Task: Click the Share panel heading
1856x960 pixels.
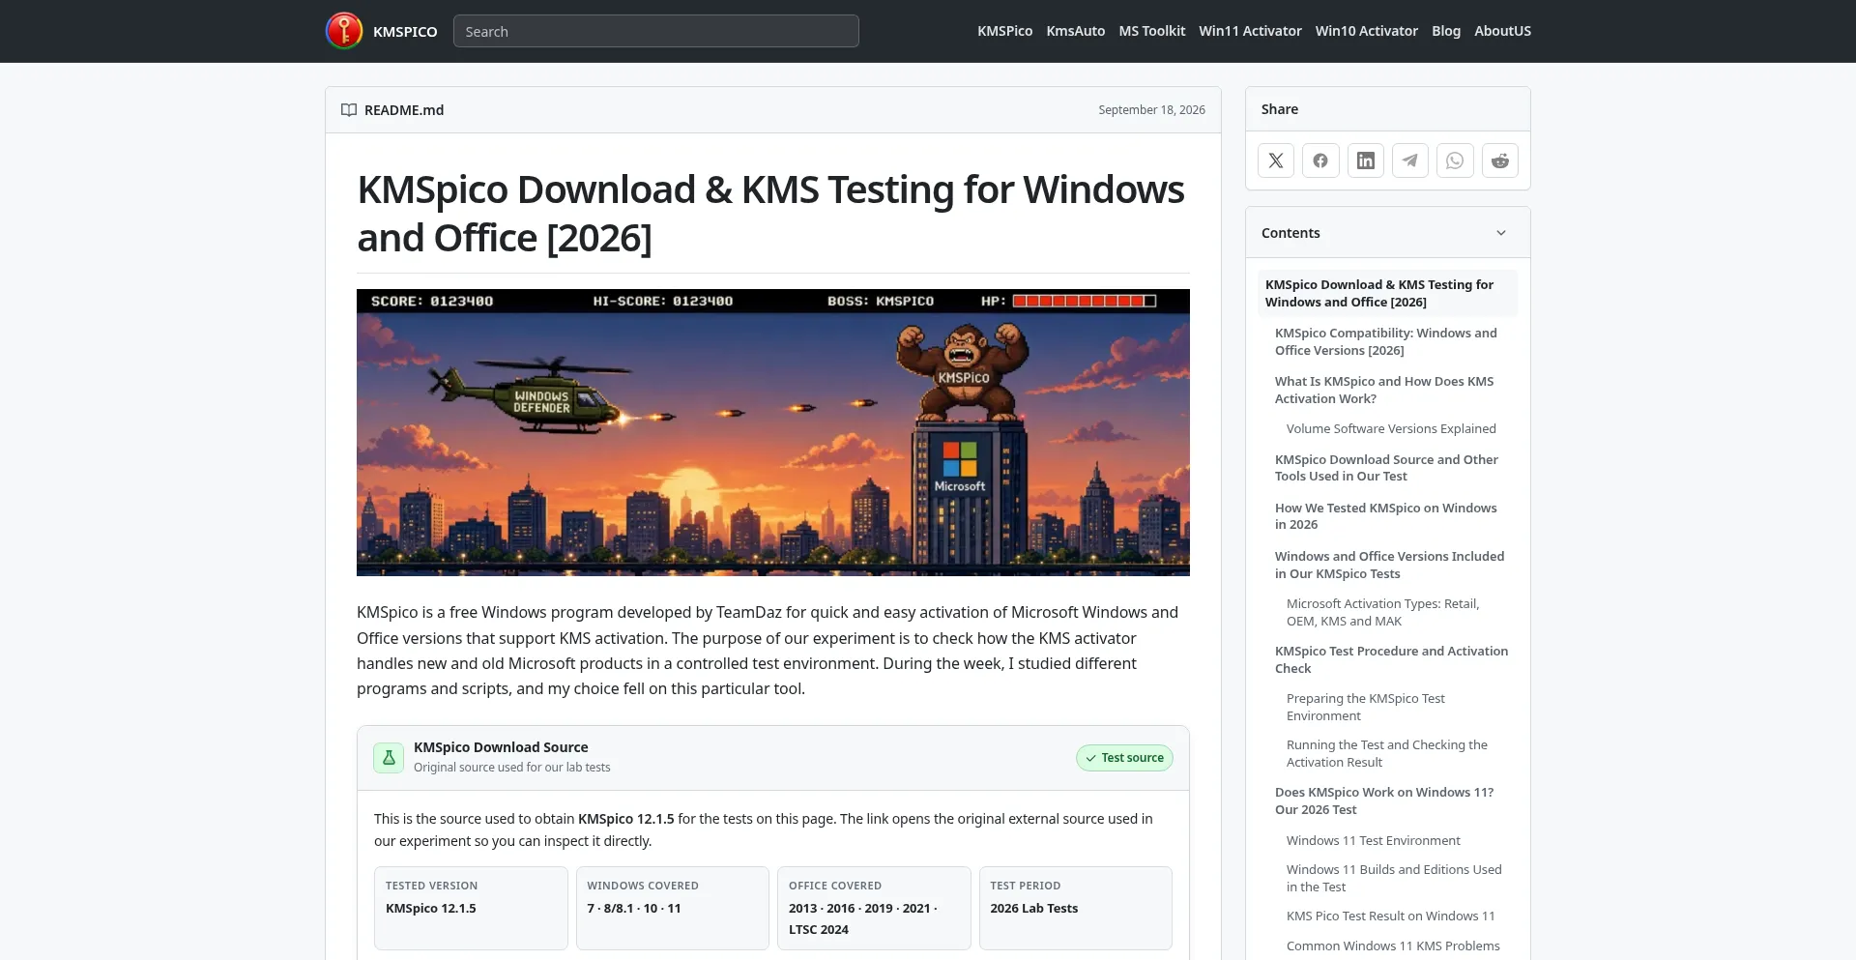Action: 1280,109
